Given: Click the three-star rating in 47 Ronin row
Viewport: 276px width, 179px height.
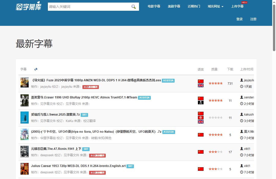Looking at the screenshot, I should (216, 152).
